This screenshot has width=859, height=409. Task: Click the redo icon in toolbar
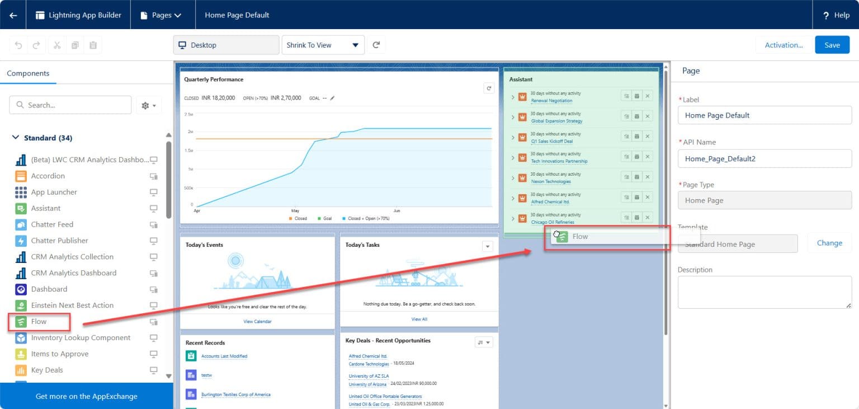tap(36, 45)
